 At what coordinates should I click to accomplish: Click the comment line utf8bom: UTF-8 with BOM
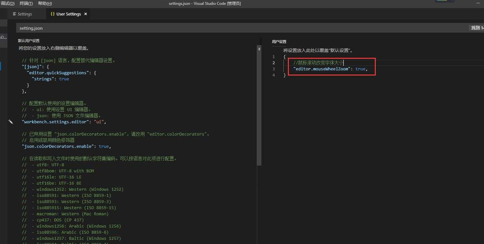click(x=58, y=171)
